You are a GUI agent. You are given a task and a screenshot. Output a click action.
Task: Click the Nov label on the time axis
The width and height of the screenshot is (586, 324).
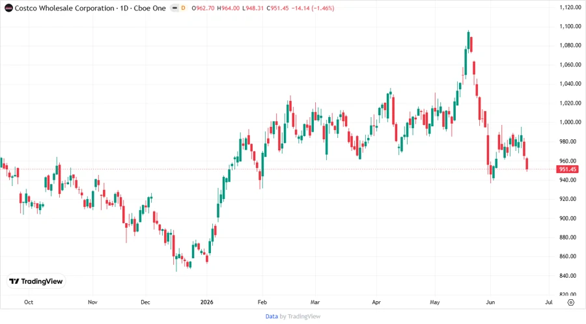pyautogui.click(x=92, y=302)
